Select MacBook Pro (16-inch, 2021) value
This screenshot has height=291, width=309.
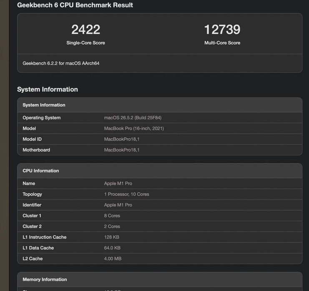pos(134,128)
